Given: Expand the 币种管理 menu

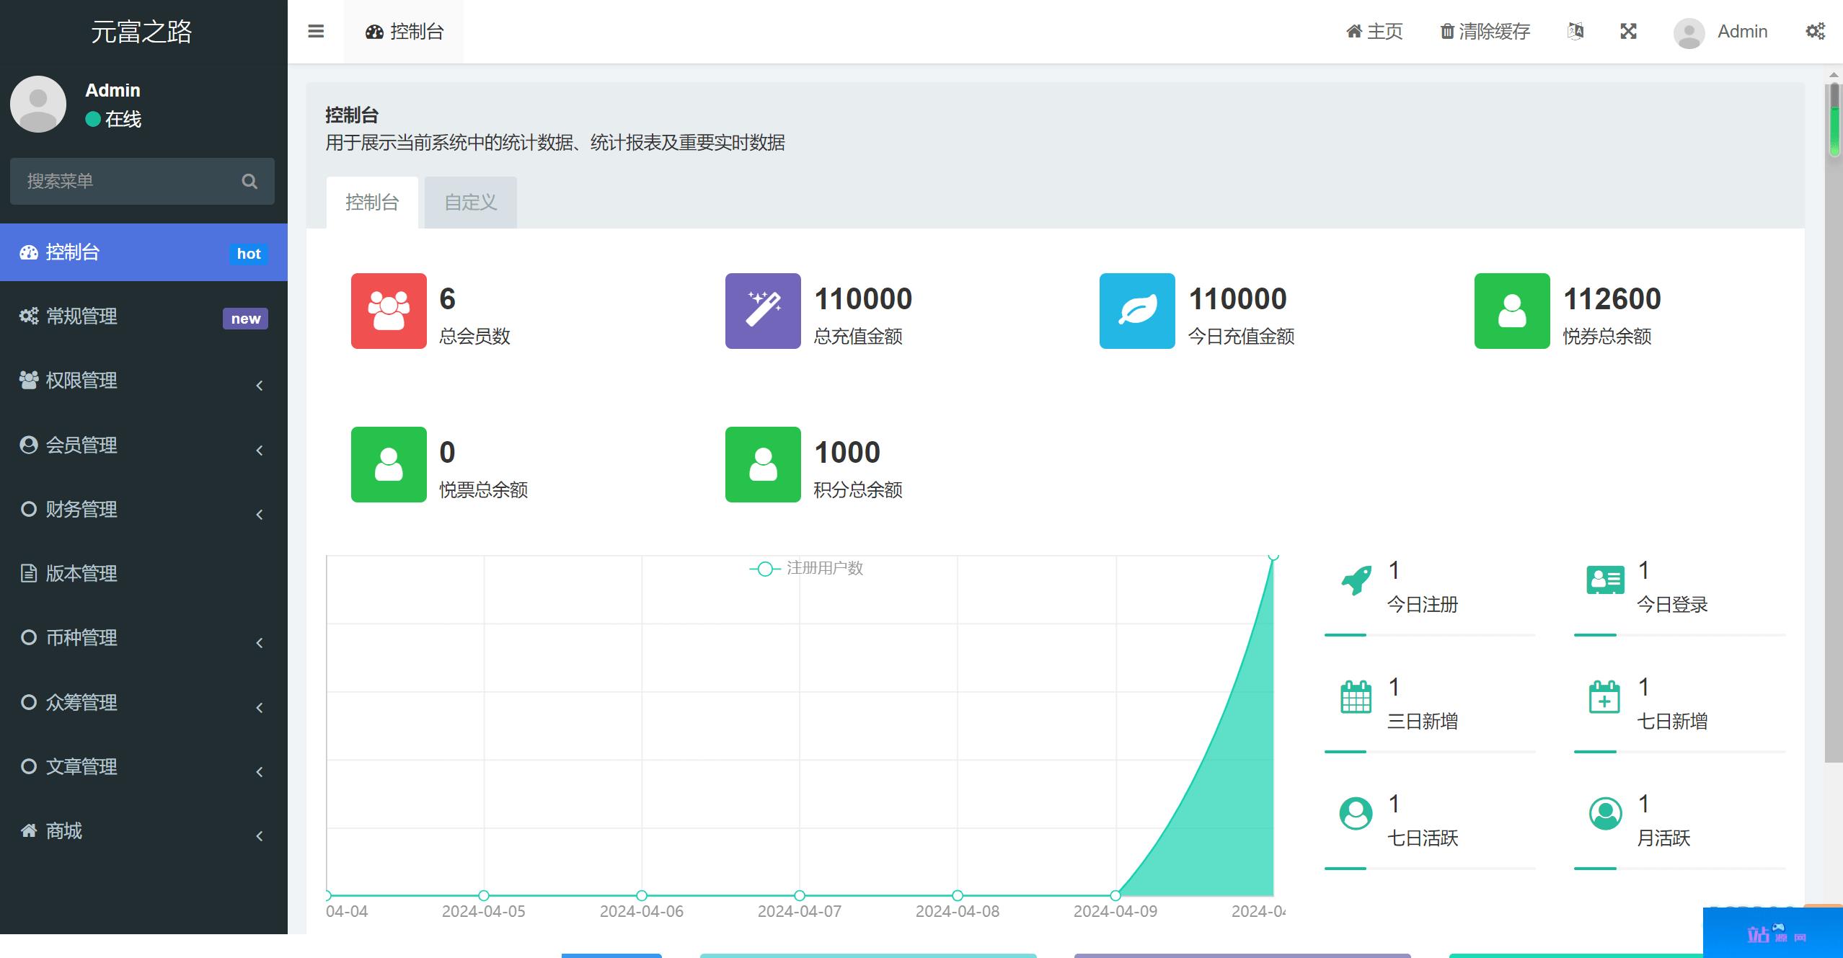Looking at the screenshot, I should pyautogui.click(x=143, y=638).
